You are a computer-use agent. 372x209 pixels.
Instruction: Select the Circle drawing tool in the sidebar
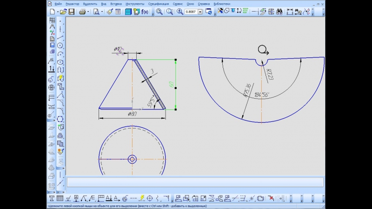pyautogui.click(x=60, y=45)
